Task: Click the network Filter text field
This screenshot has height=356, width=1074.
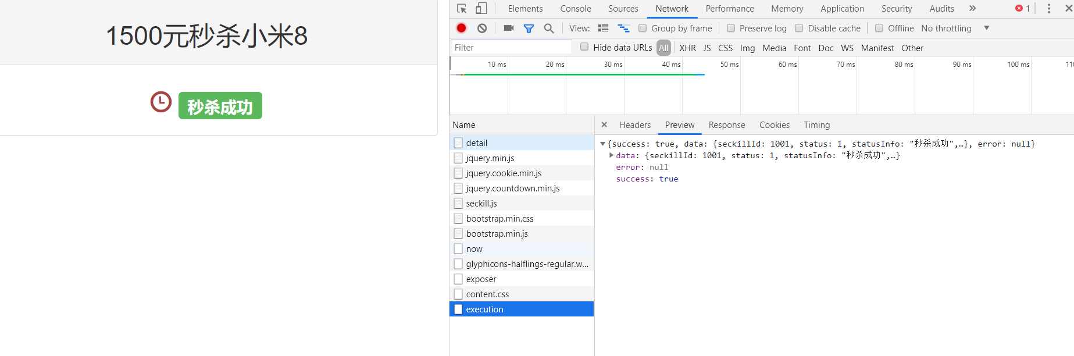Action: (511, 48)
